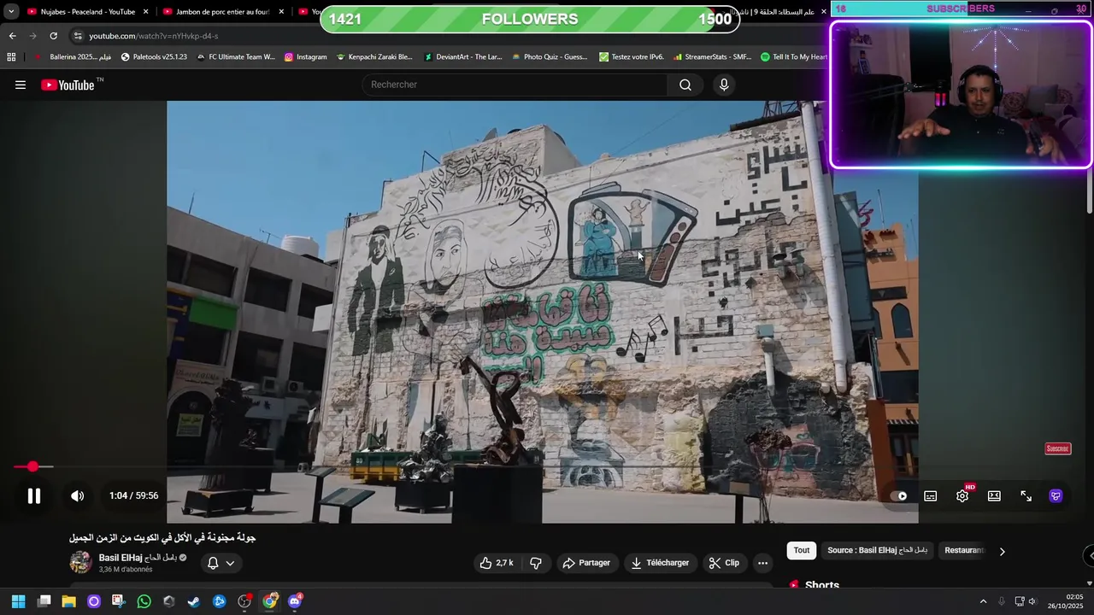Open WhatsApp from the taskbar
The width and height of the screenshot is (1094, 615).
[x=144, y=601]
